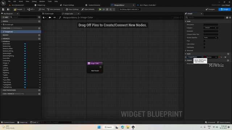Image resolution: width=232 pixels, height=130 pixels.
Task: Open the Diff dropdown in toolbar
Action: pos(31,9)
